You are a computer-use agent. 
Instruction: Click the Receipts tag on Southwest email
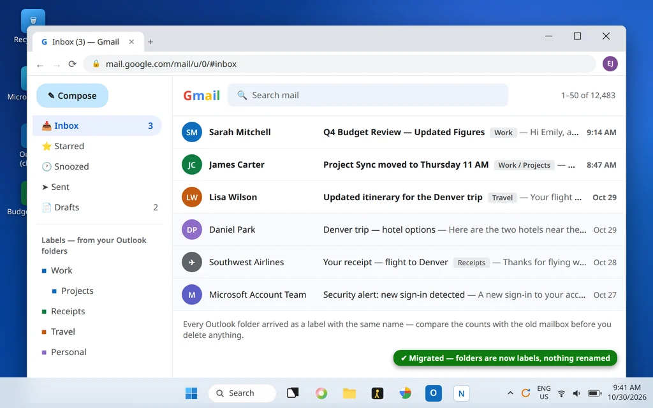point(471,263)
